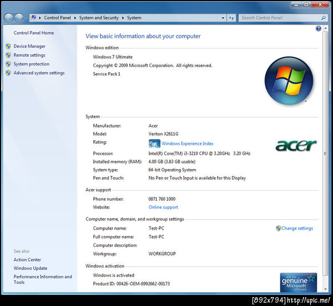Click the Control Panel icon in address bar
The image size is (333, 306).
click(33, 18)
